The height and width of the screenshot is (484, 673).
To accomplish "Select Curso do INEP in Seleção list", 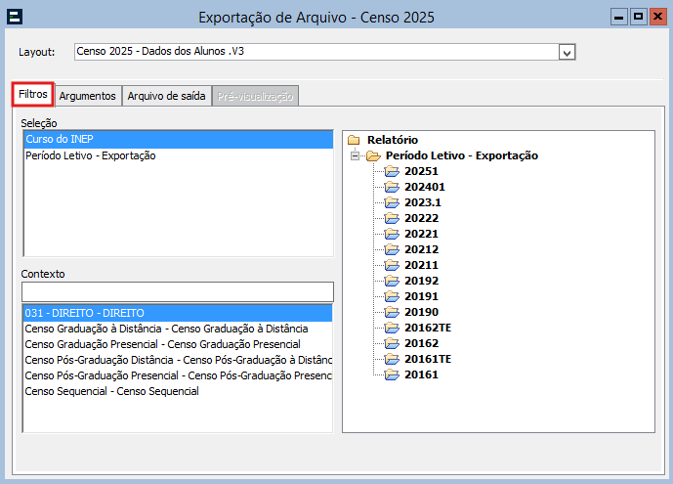I will click(179, 139).
